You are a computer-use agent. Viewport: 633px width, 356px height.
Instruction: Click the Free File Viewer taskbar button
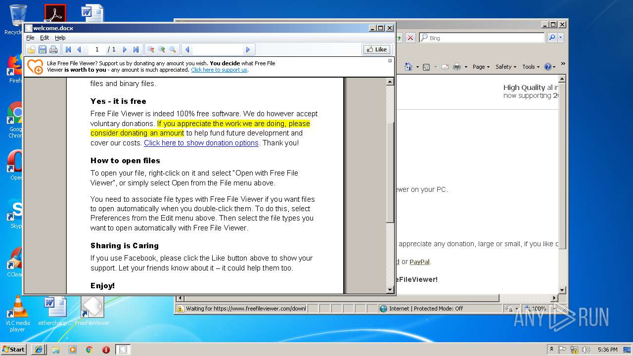point(123,349)
